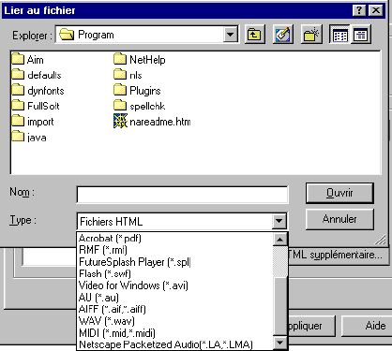This screenshot has width=392, height=351.
Task: Choose RMF (*.rmf) file type
Action: click(x=175, y=250)
